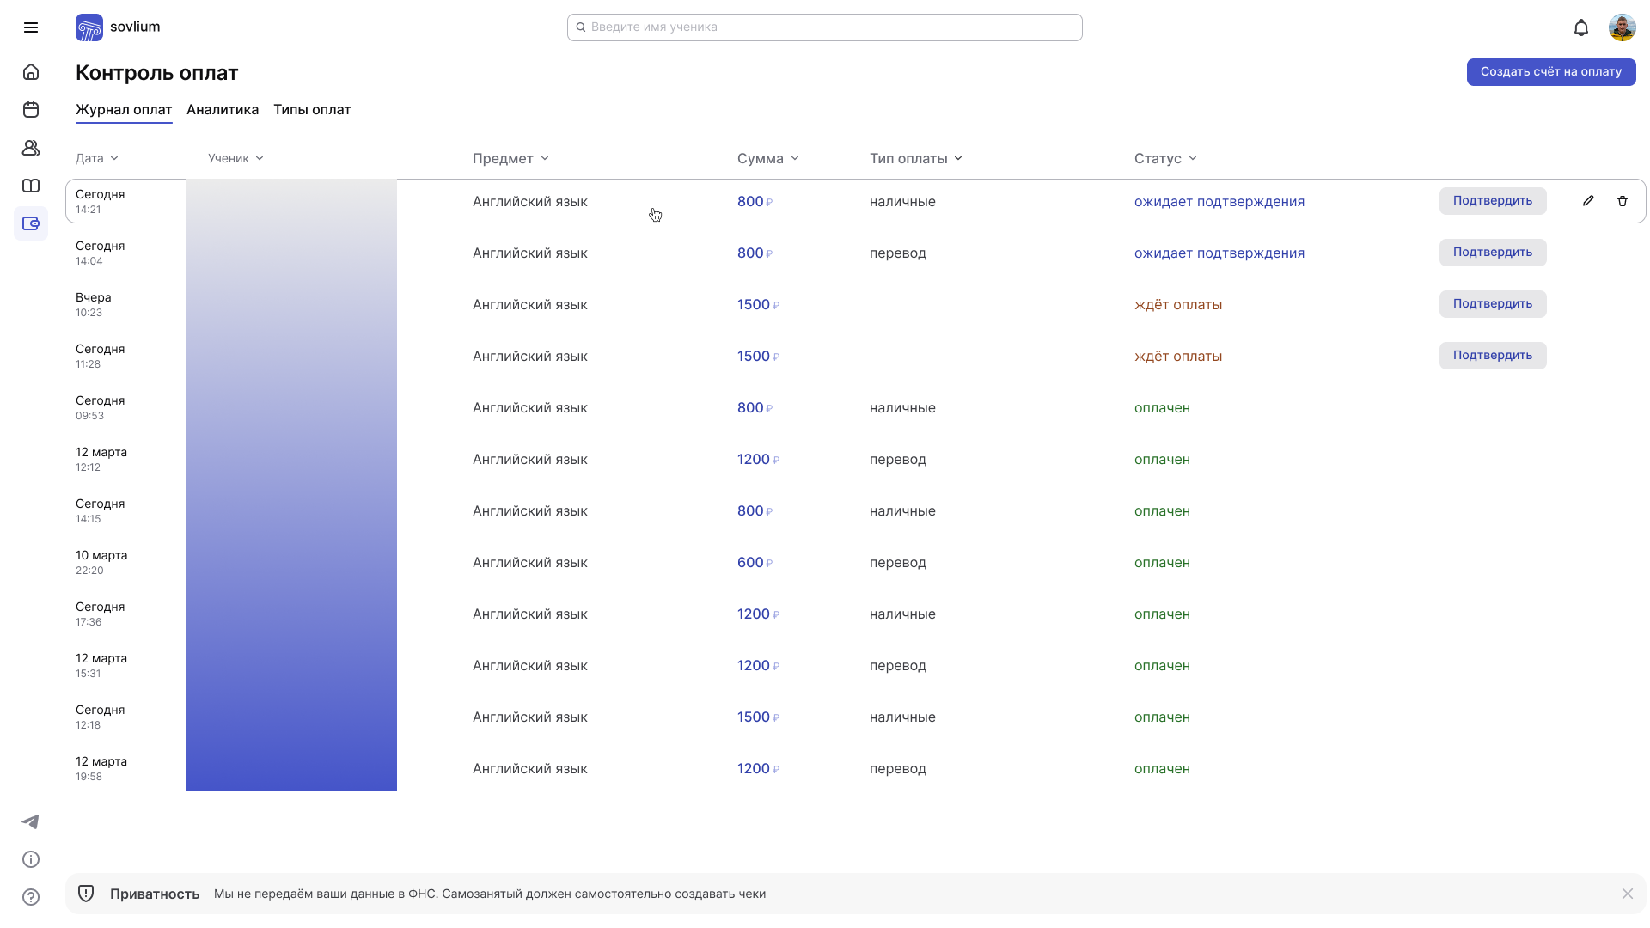Click the Telegram paper plane icon
1650x928 pixels.
[31, 822]
